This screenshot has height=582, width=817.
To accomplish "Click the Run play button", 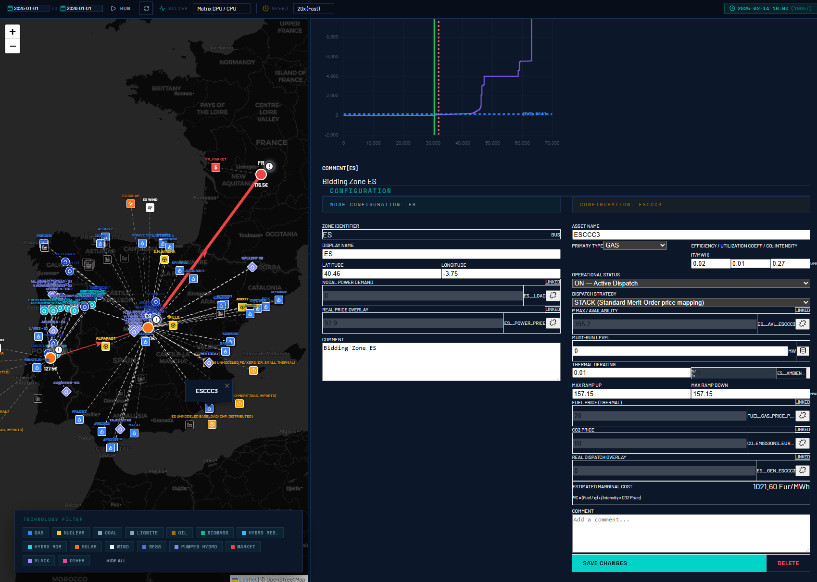I will tap(121, 9).
